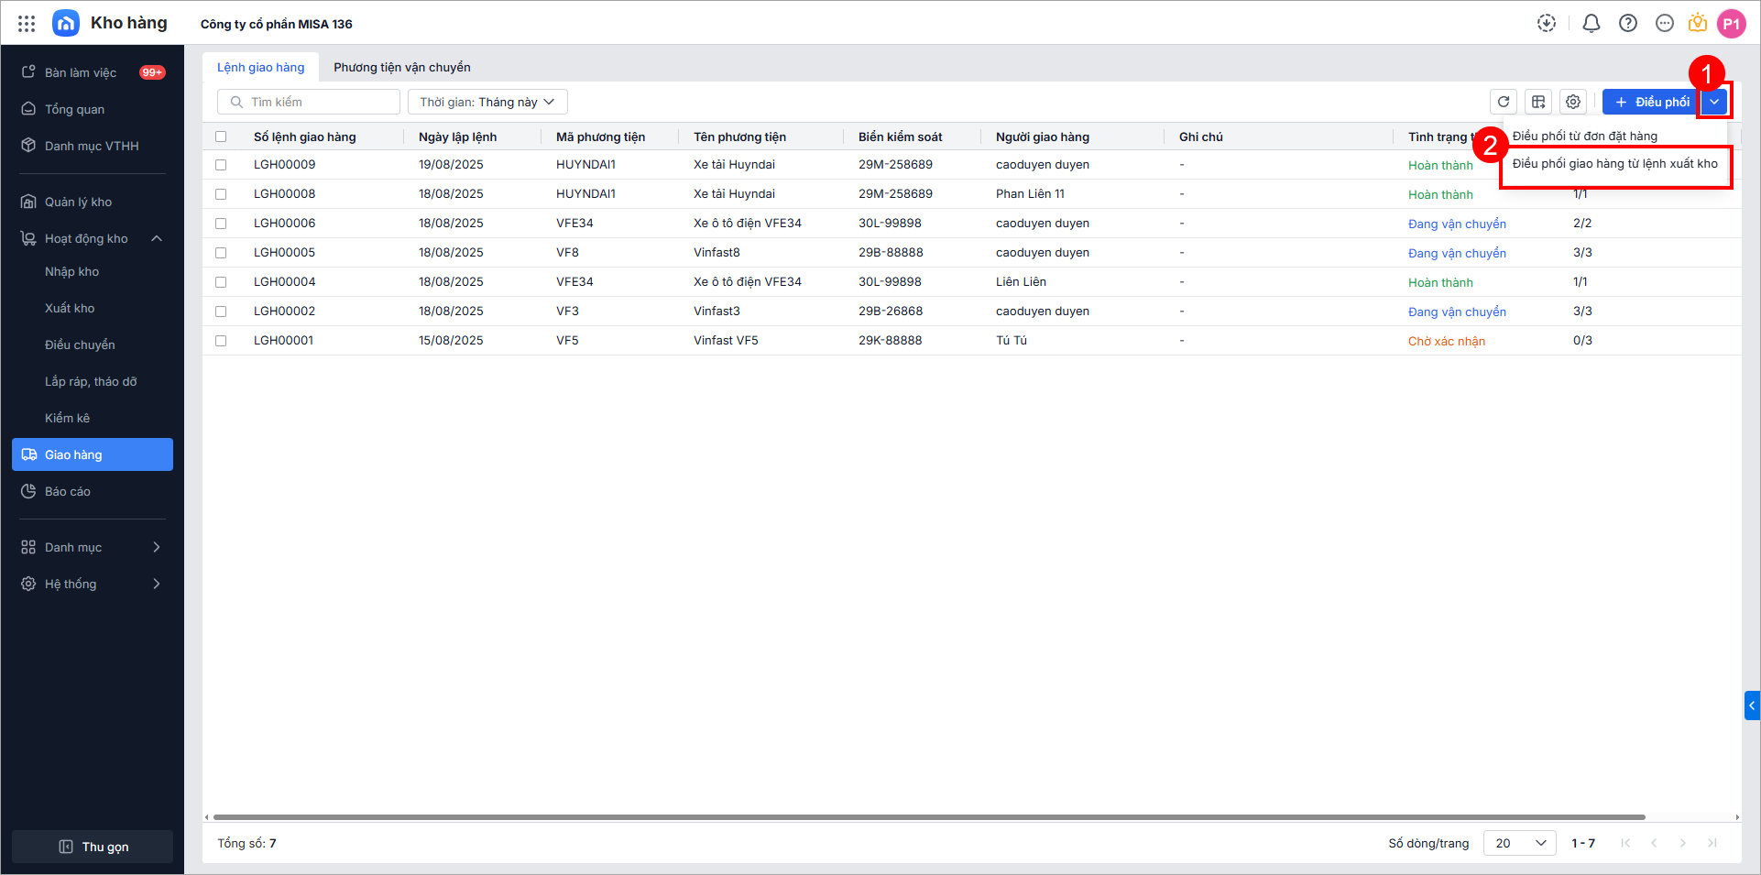The height and width of the screenshot is (875, 1761).
Task: Go to the last page of results
Action: click(x=1712, y=843)
